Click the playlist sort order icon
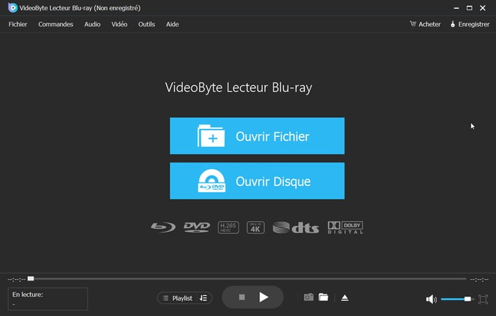 coord(203,298)
